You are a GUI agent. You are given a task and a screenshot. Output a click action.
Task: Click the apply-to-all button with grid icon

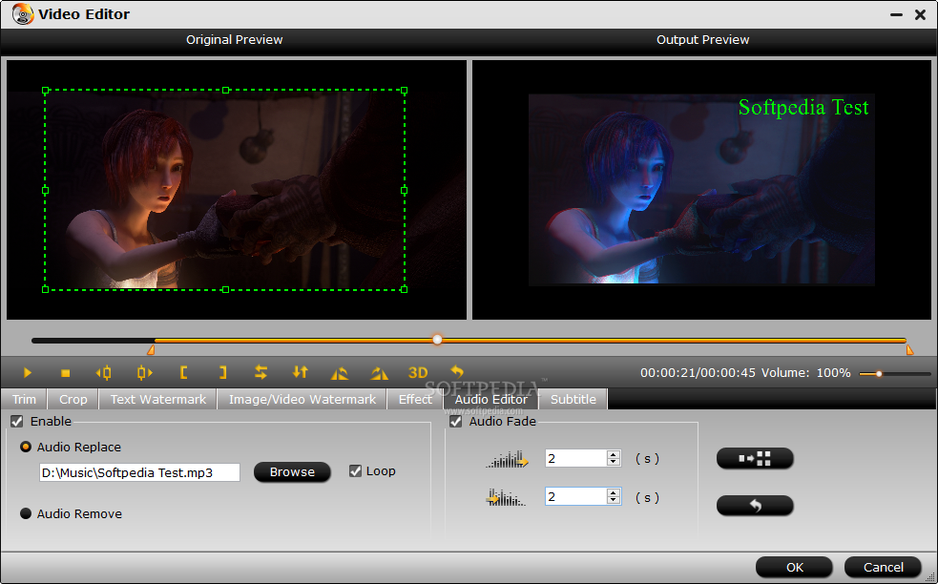[755, 458]
